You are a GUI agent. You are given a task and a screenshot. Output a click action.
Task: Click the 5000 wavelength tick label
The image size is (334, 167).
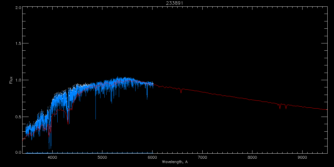click(x=102, y=157)
